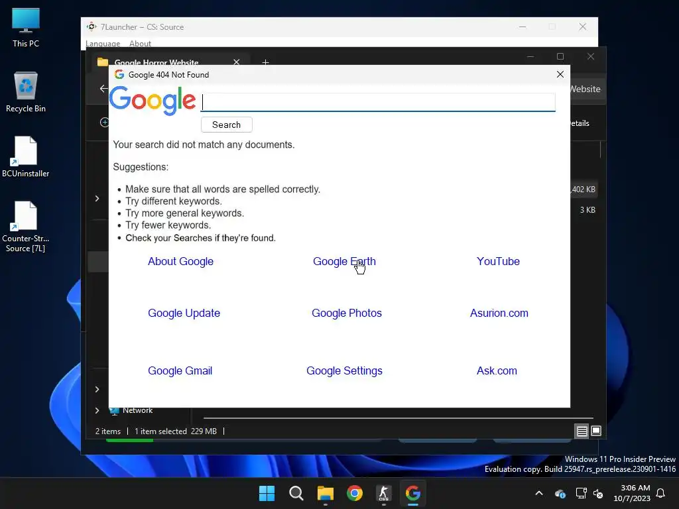This screenshot has width=679, height=509.
Task: Open the About Google link
Action: point(180,261)
